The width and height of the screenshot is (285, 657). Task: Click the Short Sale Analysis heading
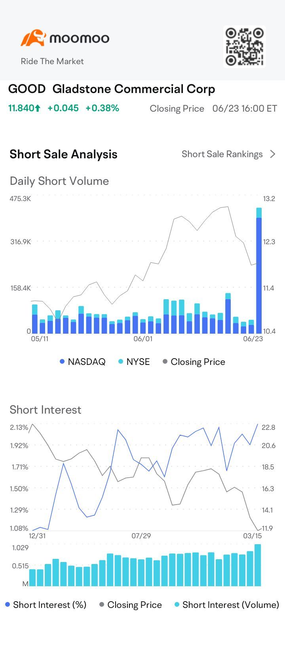(x=63, y=154)
